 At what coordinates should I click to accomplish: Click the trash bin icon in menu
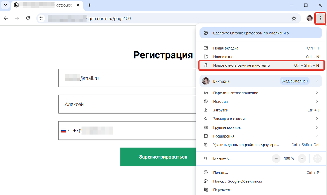coord(206,145)
